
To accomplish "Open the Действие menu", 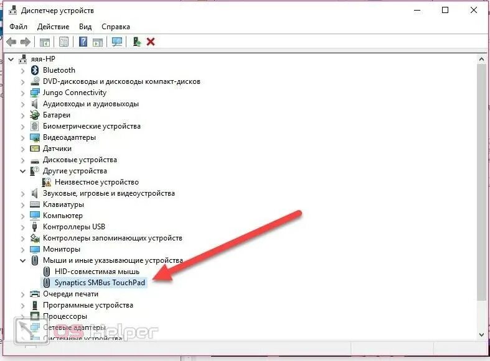I will (x=53, y=27).
